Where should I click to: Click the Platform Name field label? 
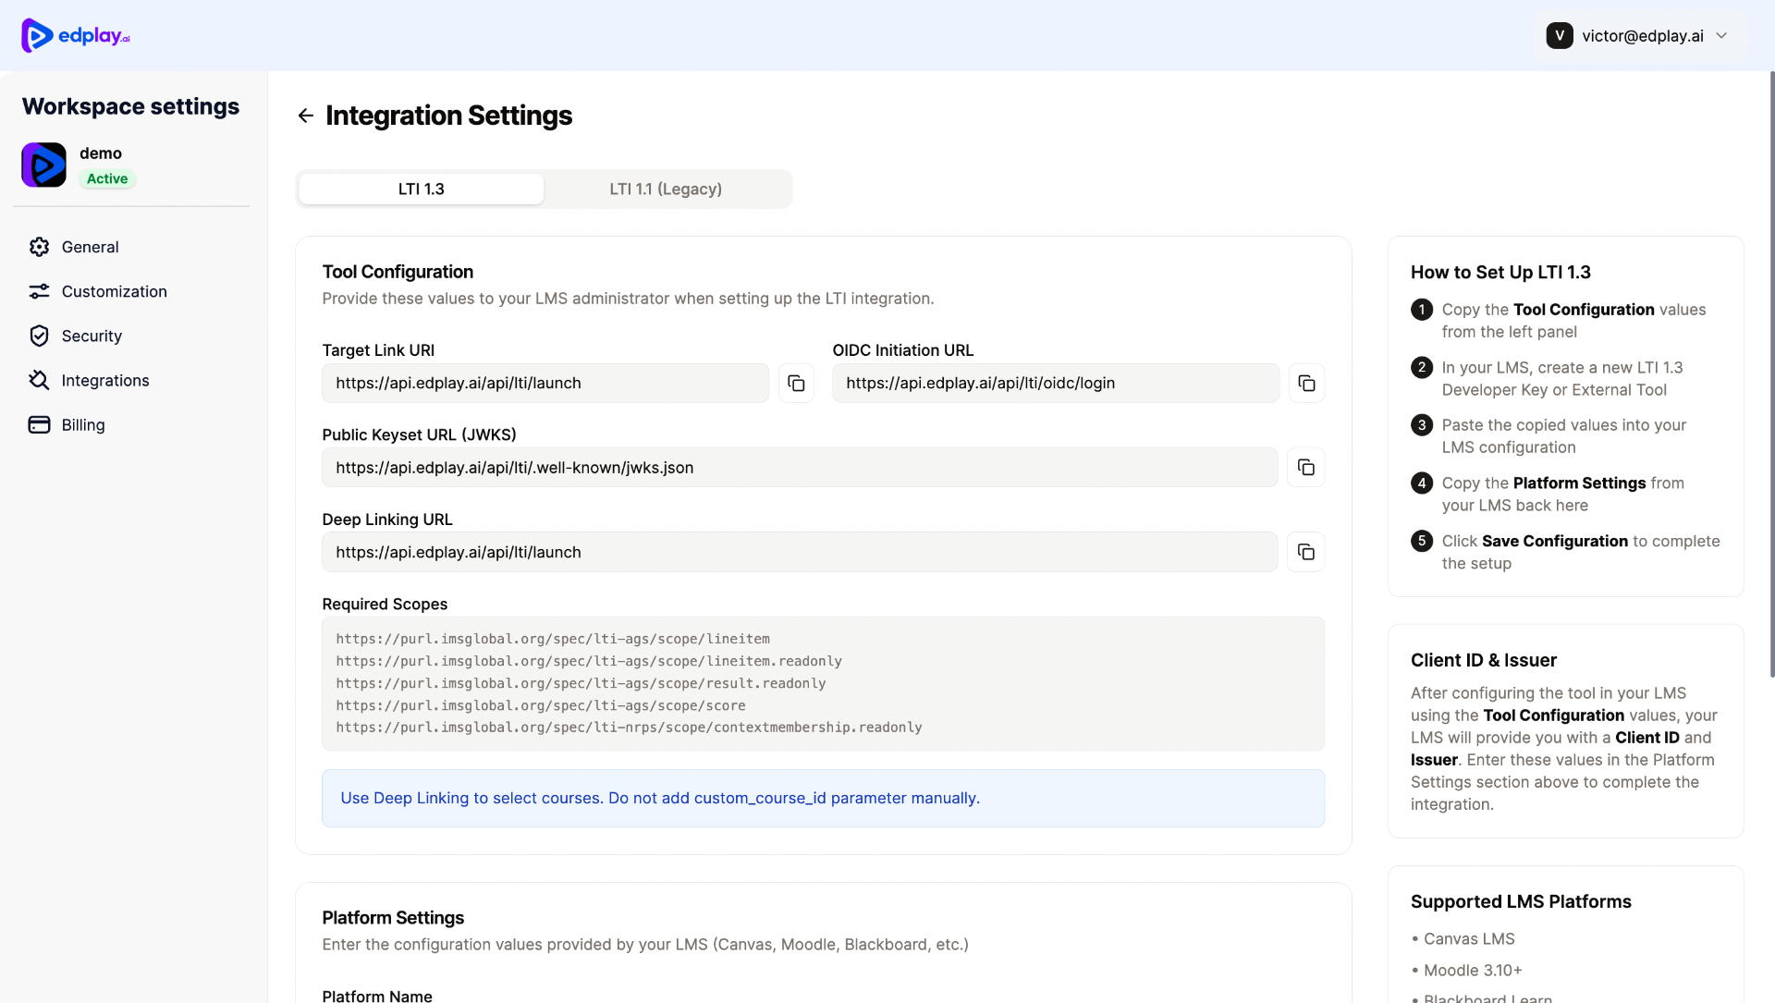point(377,996)
